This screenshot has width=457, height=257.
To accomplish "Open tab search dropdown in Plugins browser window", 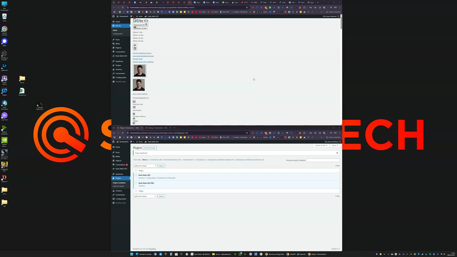I will click(114, 128).
